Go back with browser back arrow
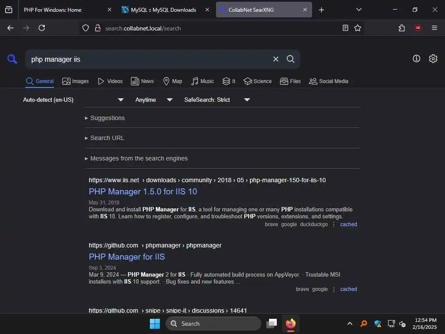The width and height of the screenshot is (445, 334). pyautogui.click(x=10, y=28)
